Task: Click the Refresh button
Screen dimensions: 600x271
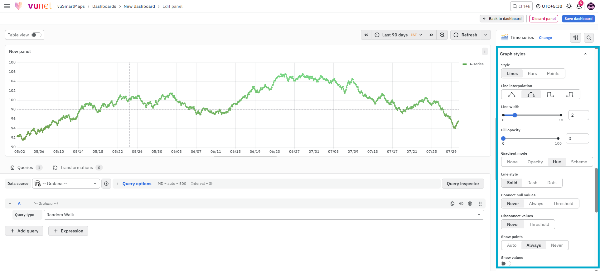Action: coord(465,35)
